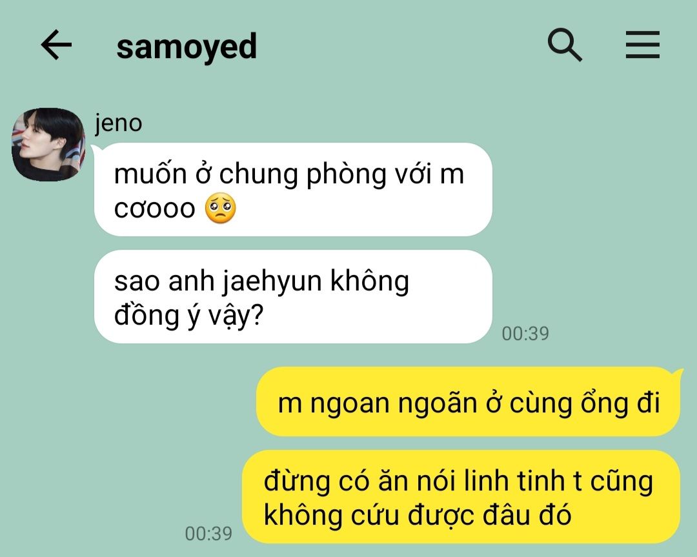Open jeno's profile avatar
Image resolution: width=697 pixels, height=557 pixels.
point(48,145)
